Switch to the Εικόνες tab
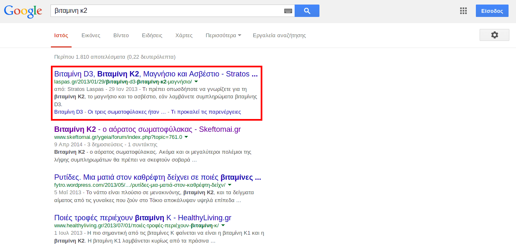 tap(91, 36)
